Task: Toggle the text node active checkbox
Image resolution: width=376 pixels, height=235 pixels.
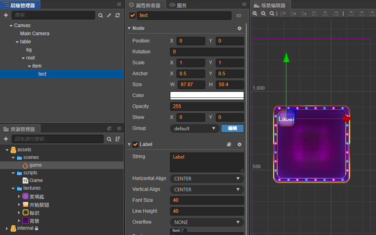Action: point(133,15)
